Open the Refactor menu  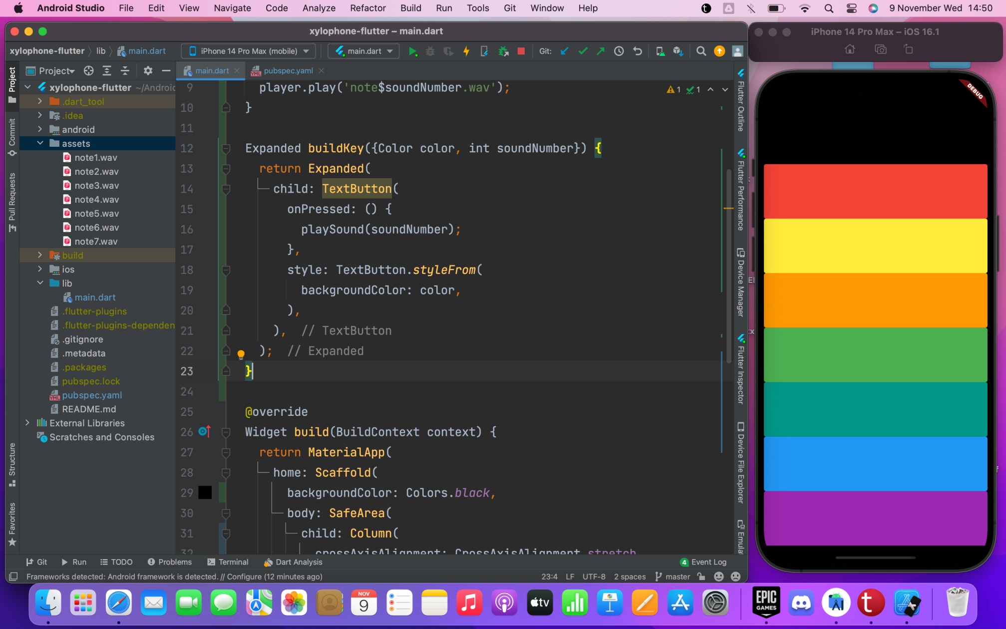(367, 8)
